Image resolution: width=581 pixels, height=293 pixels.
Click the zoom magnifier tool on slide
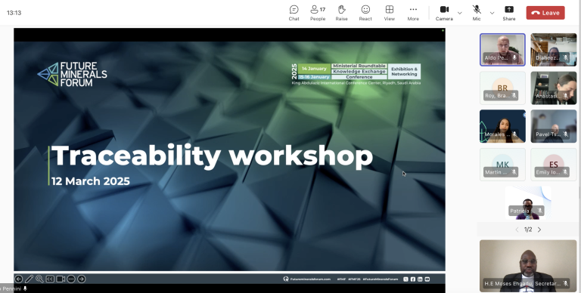point(39,279)
